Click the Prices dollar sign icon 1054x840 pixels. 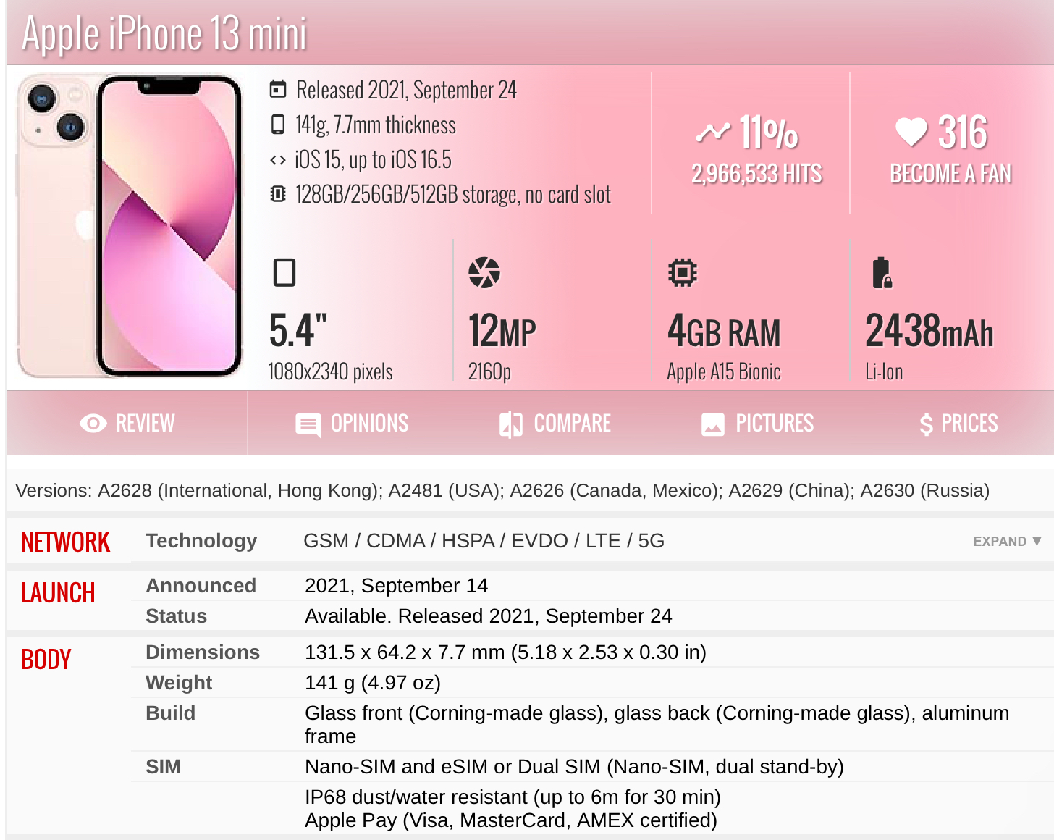tap(926, 424)
